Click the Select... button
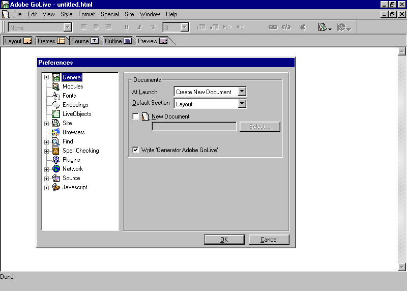407x291 pixels. (x=260, y=127)
